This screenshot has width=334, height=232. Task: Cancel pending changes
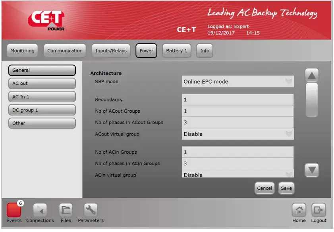coord(264,188)
